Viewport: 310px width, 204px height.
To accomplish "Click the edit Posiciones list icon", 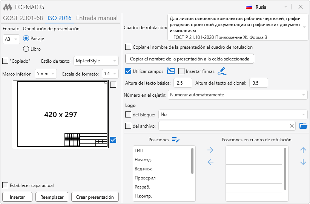I will [175, 140].
